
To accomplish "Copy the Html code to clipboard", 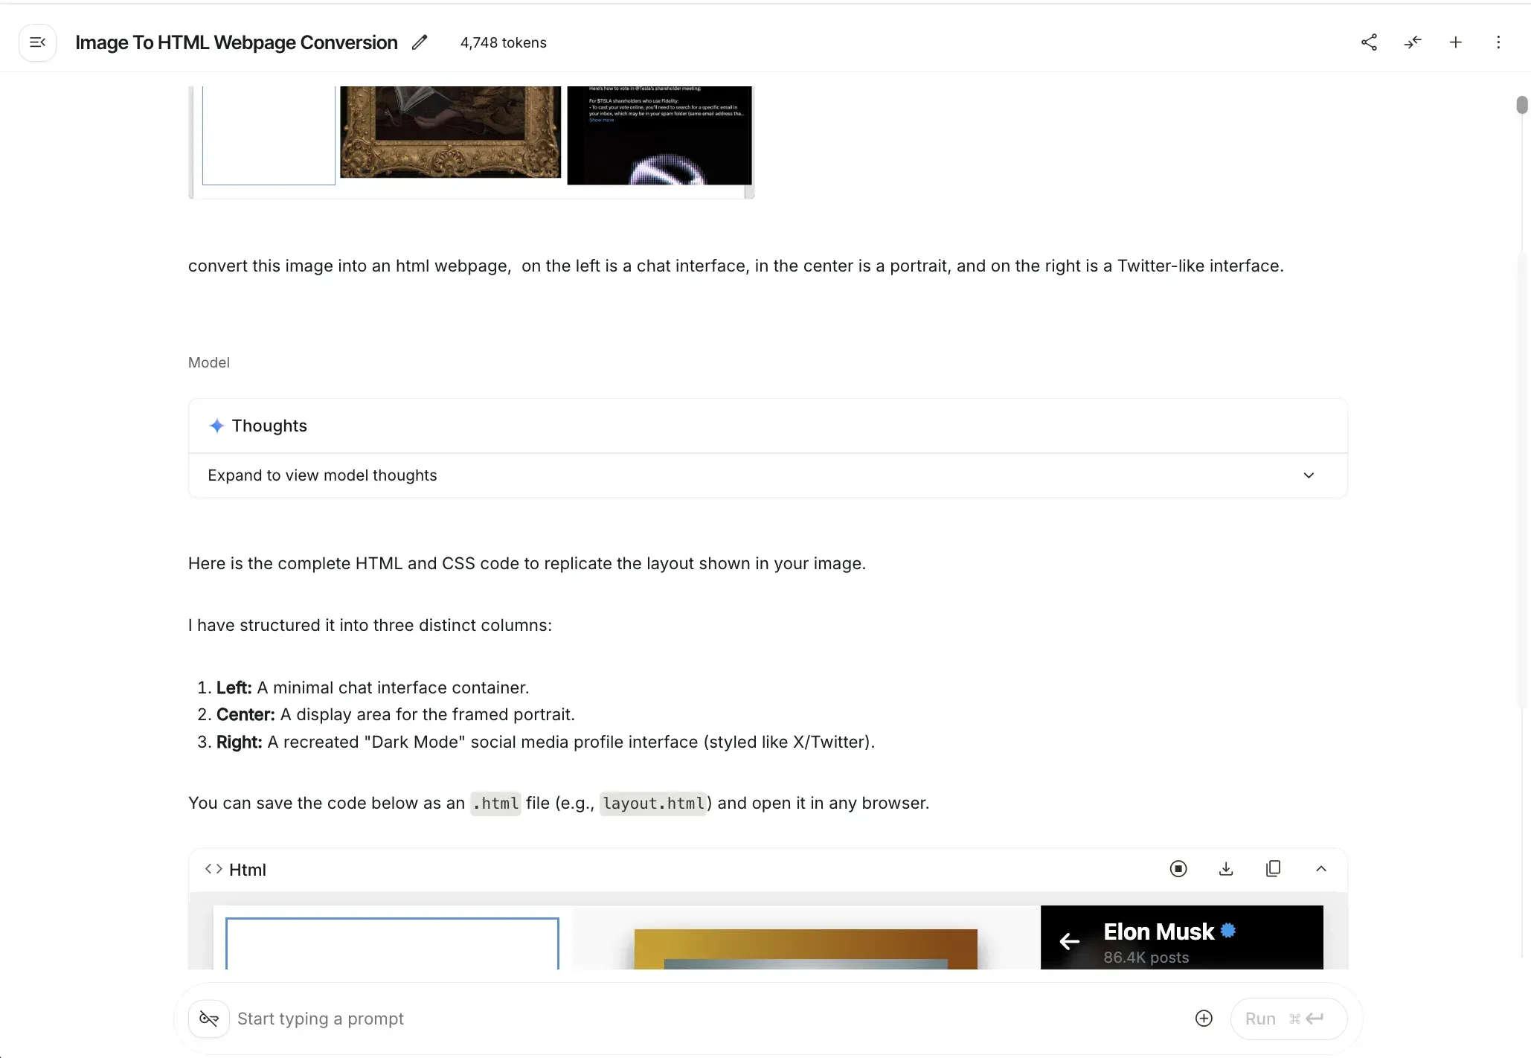I will (x=1274, y=869).
